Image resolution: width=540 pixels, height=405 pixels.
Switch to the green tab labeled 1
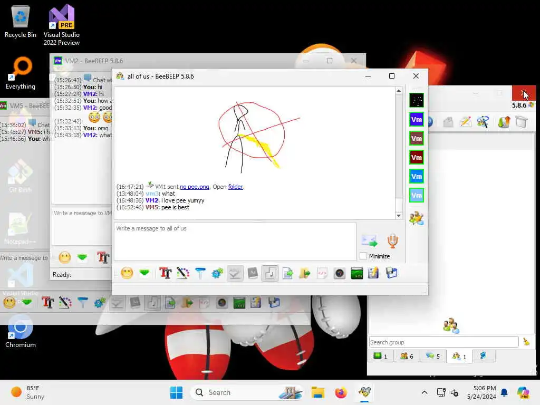381,356
